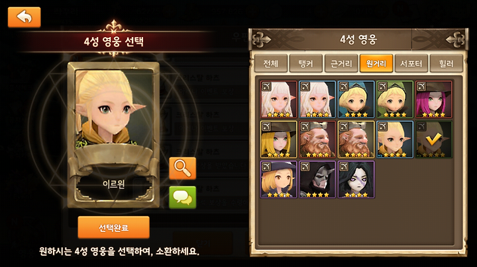Viewport: 477px width, 267px height.
Task: Confirm choice with 선택완료 button
Action: [x=113, y=227]
